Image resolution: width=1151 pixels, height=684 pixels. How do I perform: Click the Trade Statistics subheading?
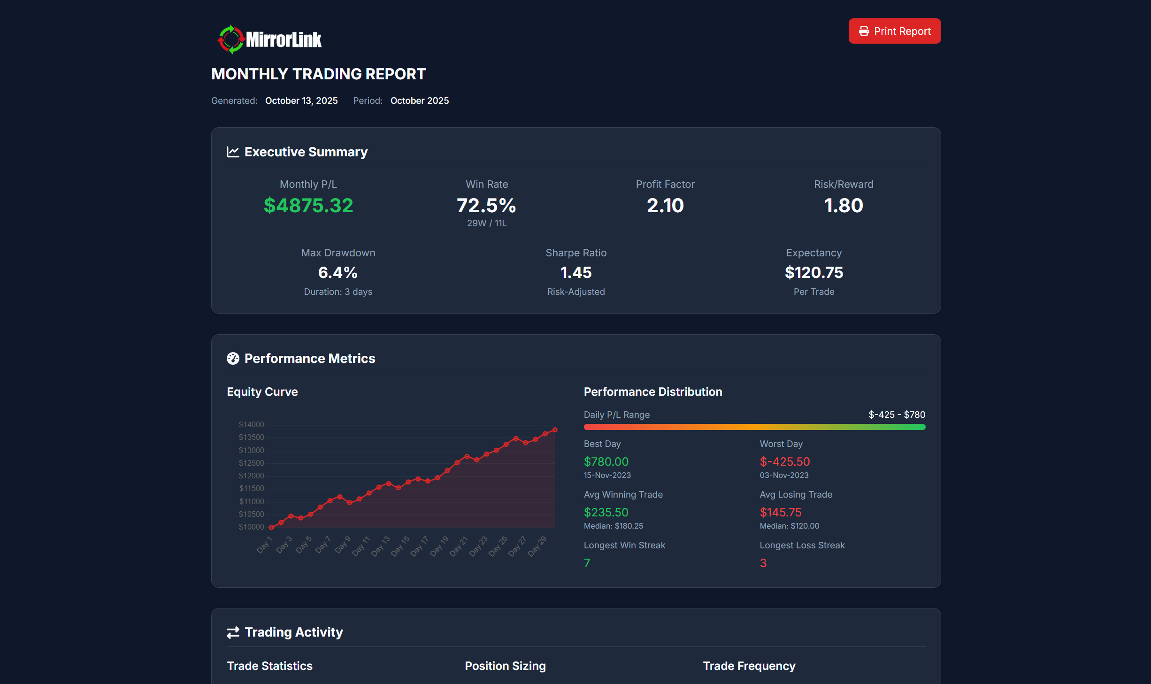269,666
